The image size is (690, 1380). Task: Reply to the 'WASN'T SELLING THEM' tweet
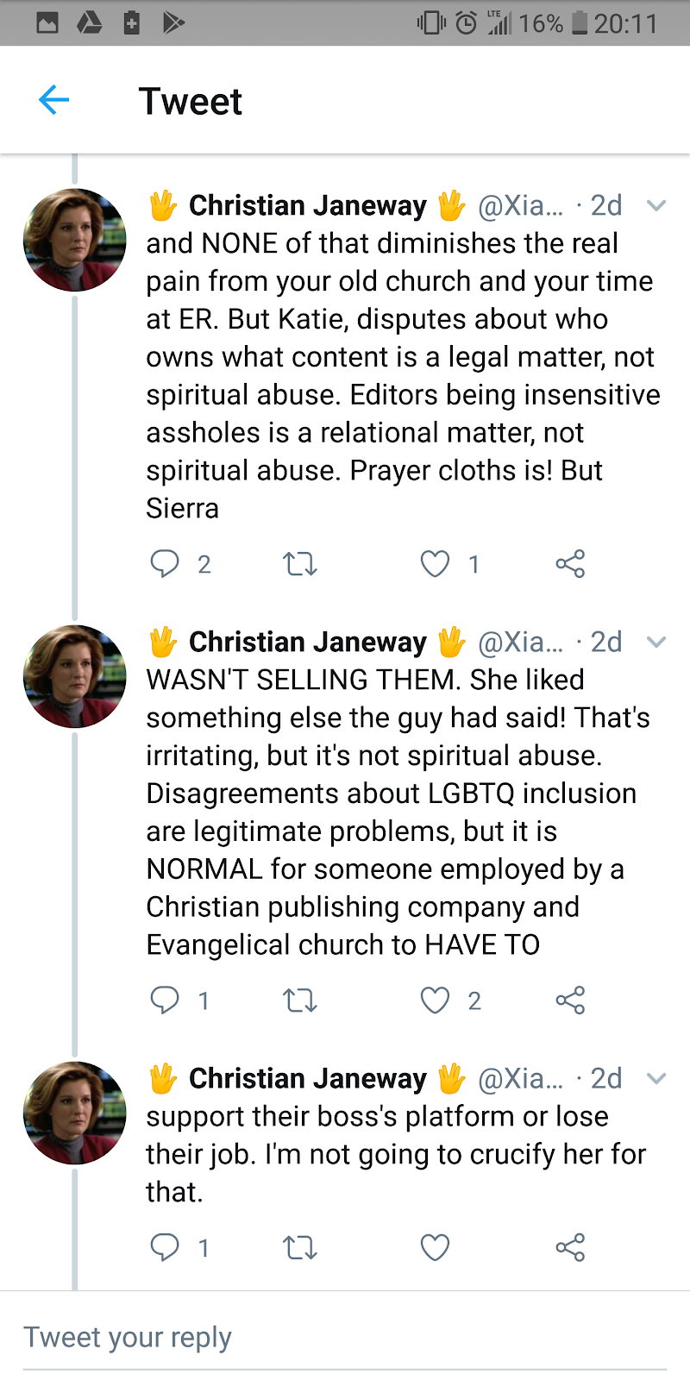coord(165,1000)
